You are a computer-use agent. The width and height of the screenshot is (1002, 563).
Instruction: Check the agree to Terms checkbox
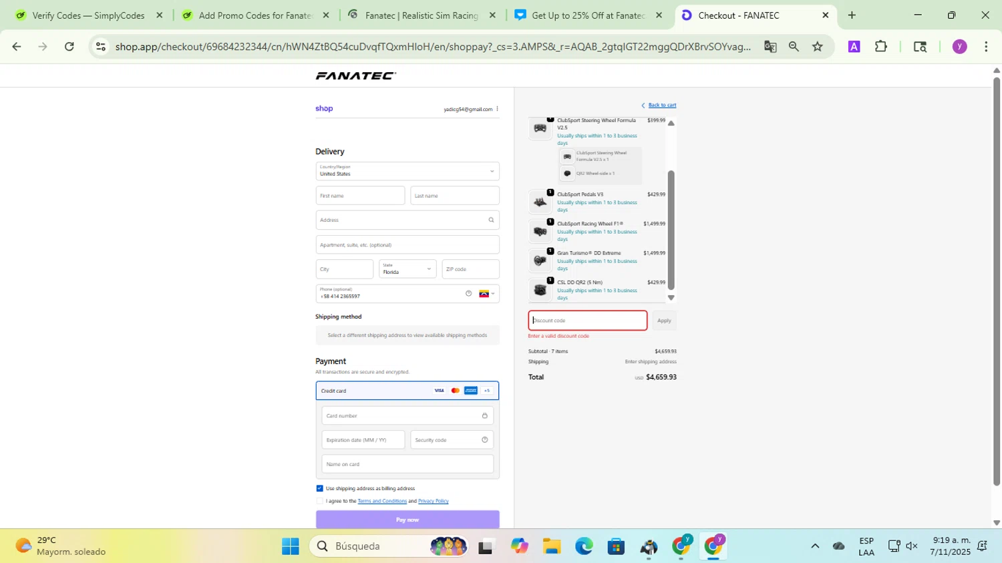[x=319, y=501]
